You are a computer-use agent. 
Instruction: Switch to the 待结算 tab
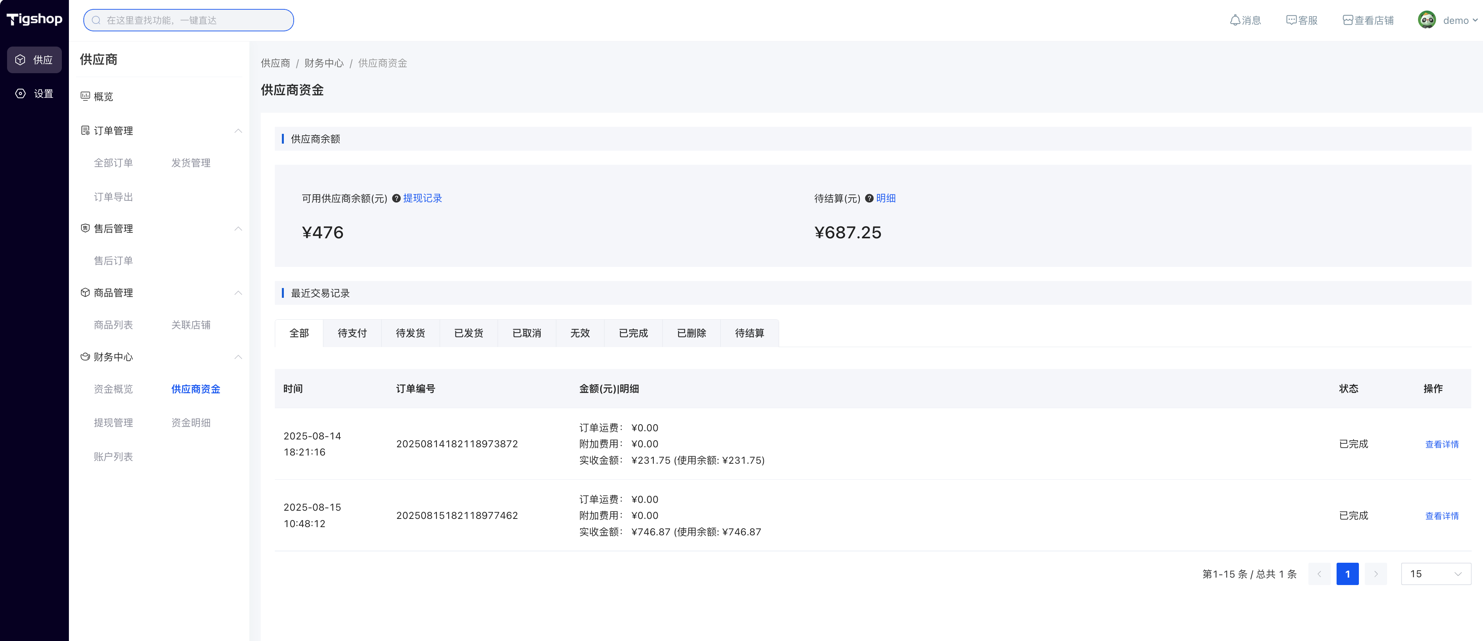click(750, 333)
